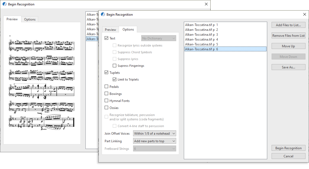Image resolution: width=309 pixels, height=169 pixels.
Task: Select the Options tab in front window
Action: 128,29
